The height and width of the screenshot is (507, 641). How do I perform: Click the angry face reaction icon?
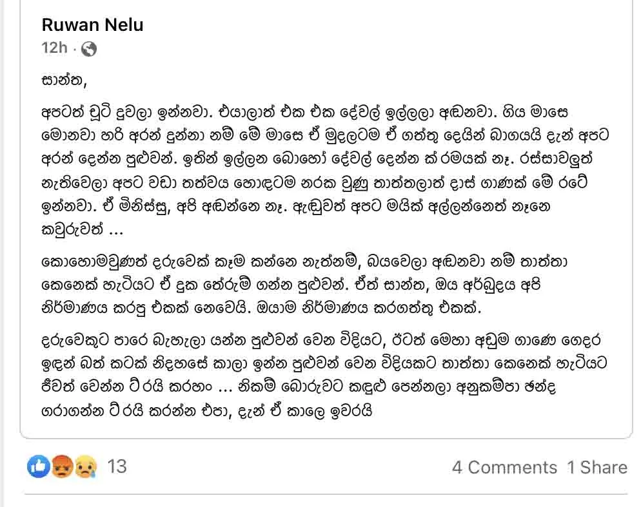[62, 466]
